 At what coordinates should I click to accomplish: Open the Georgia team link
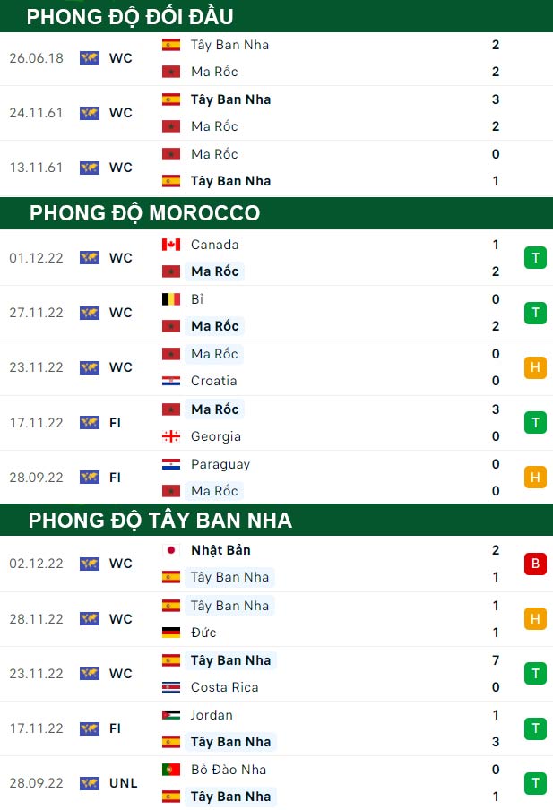215,436
